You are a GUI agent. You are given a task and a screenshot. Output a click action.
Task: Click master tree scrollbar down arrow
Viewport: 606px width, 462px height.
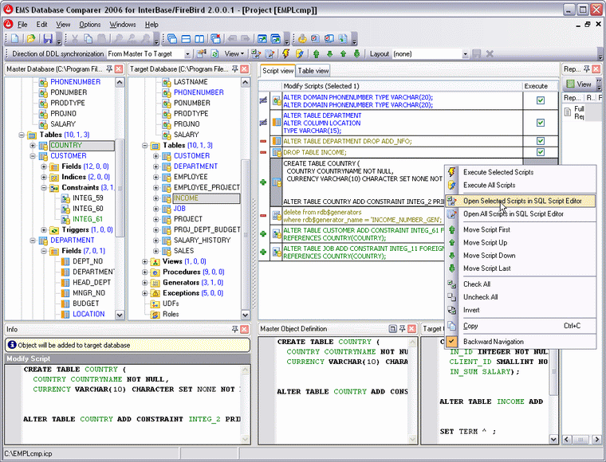tap(120, 315)
